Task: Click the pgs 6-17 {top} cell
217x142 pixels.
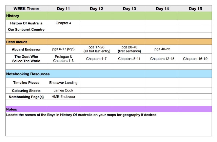Action: click(x=63, y=49)
